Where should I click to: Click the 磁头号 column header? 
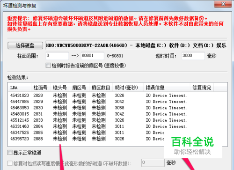click(x=60, y=88)
